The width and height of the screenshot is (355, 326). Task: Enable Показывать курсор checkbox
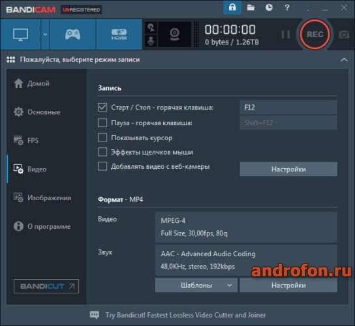(102, 138)
